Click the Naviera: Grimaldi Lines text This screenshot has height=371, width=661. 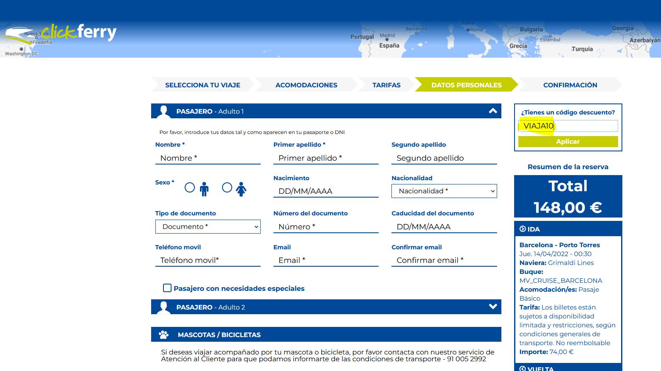click(557, 263)
